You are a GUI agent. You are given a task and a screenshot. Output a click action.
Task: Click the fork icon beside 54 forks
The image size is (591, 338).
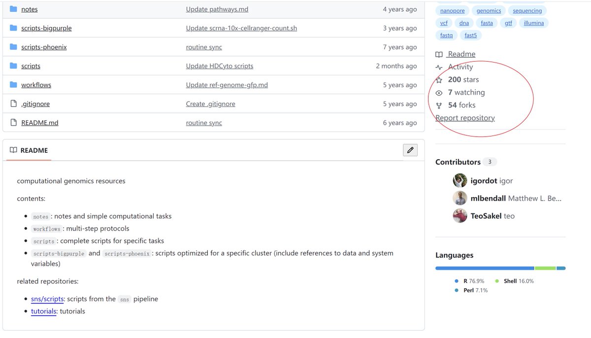[x=439, y=105]
